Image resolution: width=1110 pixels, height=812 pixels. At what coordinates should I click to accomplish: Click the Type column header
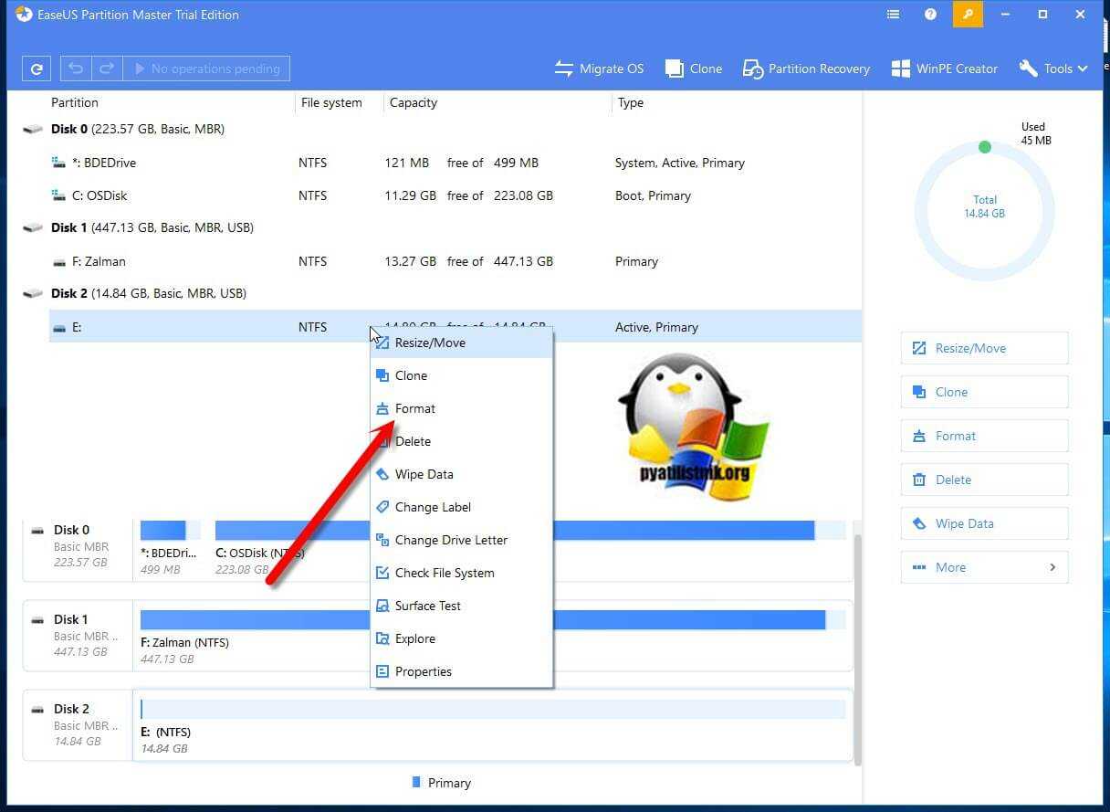pos(631,102)
